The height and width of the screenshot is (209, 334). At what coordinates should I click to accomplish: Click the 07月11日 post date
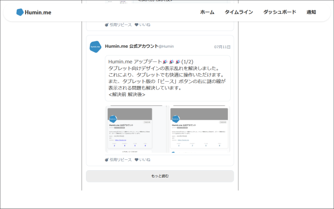coord(222,47)
